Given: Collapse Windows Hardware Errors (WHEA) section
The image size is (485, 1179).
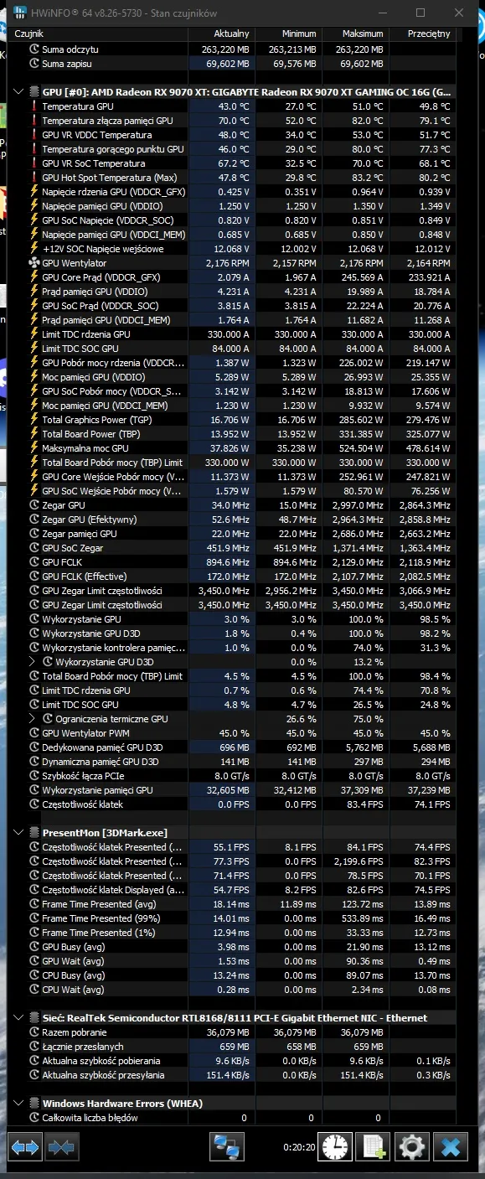Looking at the screenshot, I should point(19,1104).
